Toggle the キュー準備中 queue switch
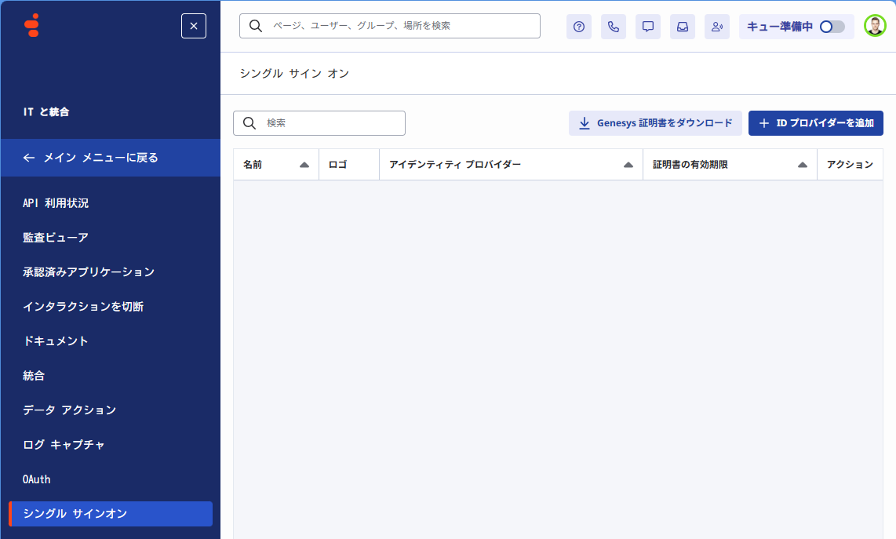Image resolution: width=896 pixels, height=539 pixels. tap(832, 27)
